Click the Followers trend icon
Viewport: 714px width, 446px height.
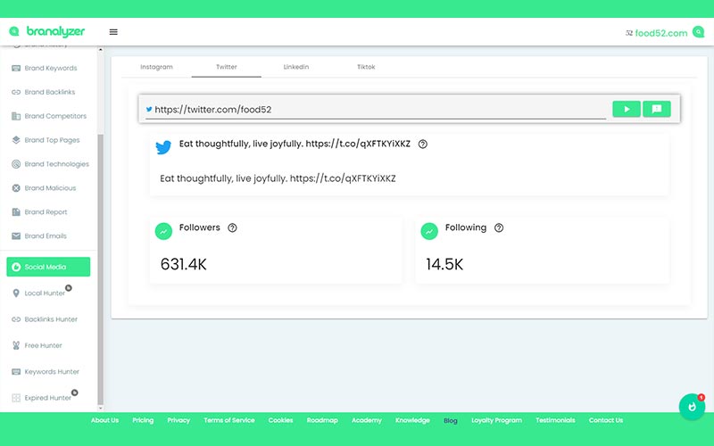pos(163,231)
